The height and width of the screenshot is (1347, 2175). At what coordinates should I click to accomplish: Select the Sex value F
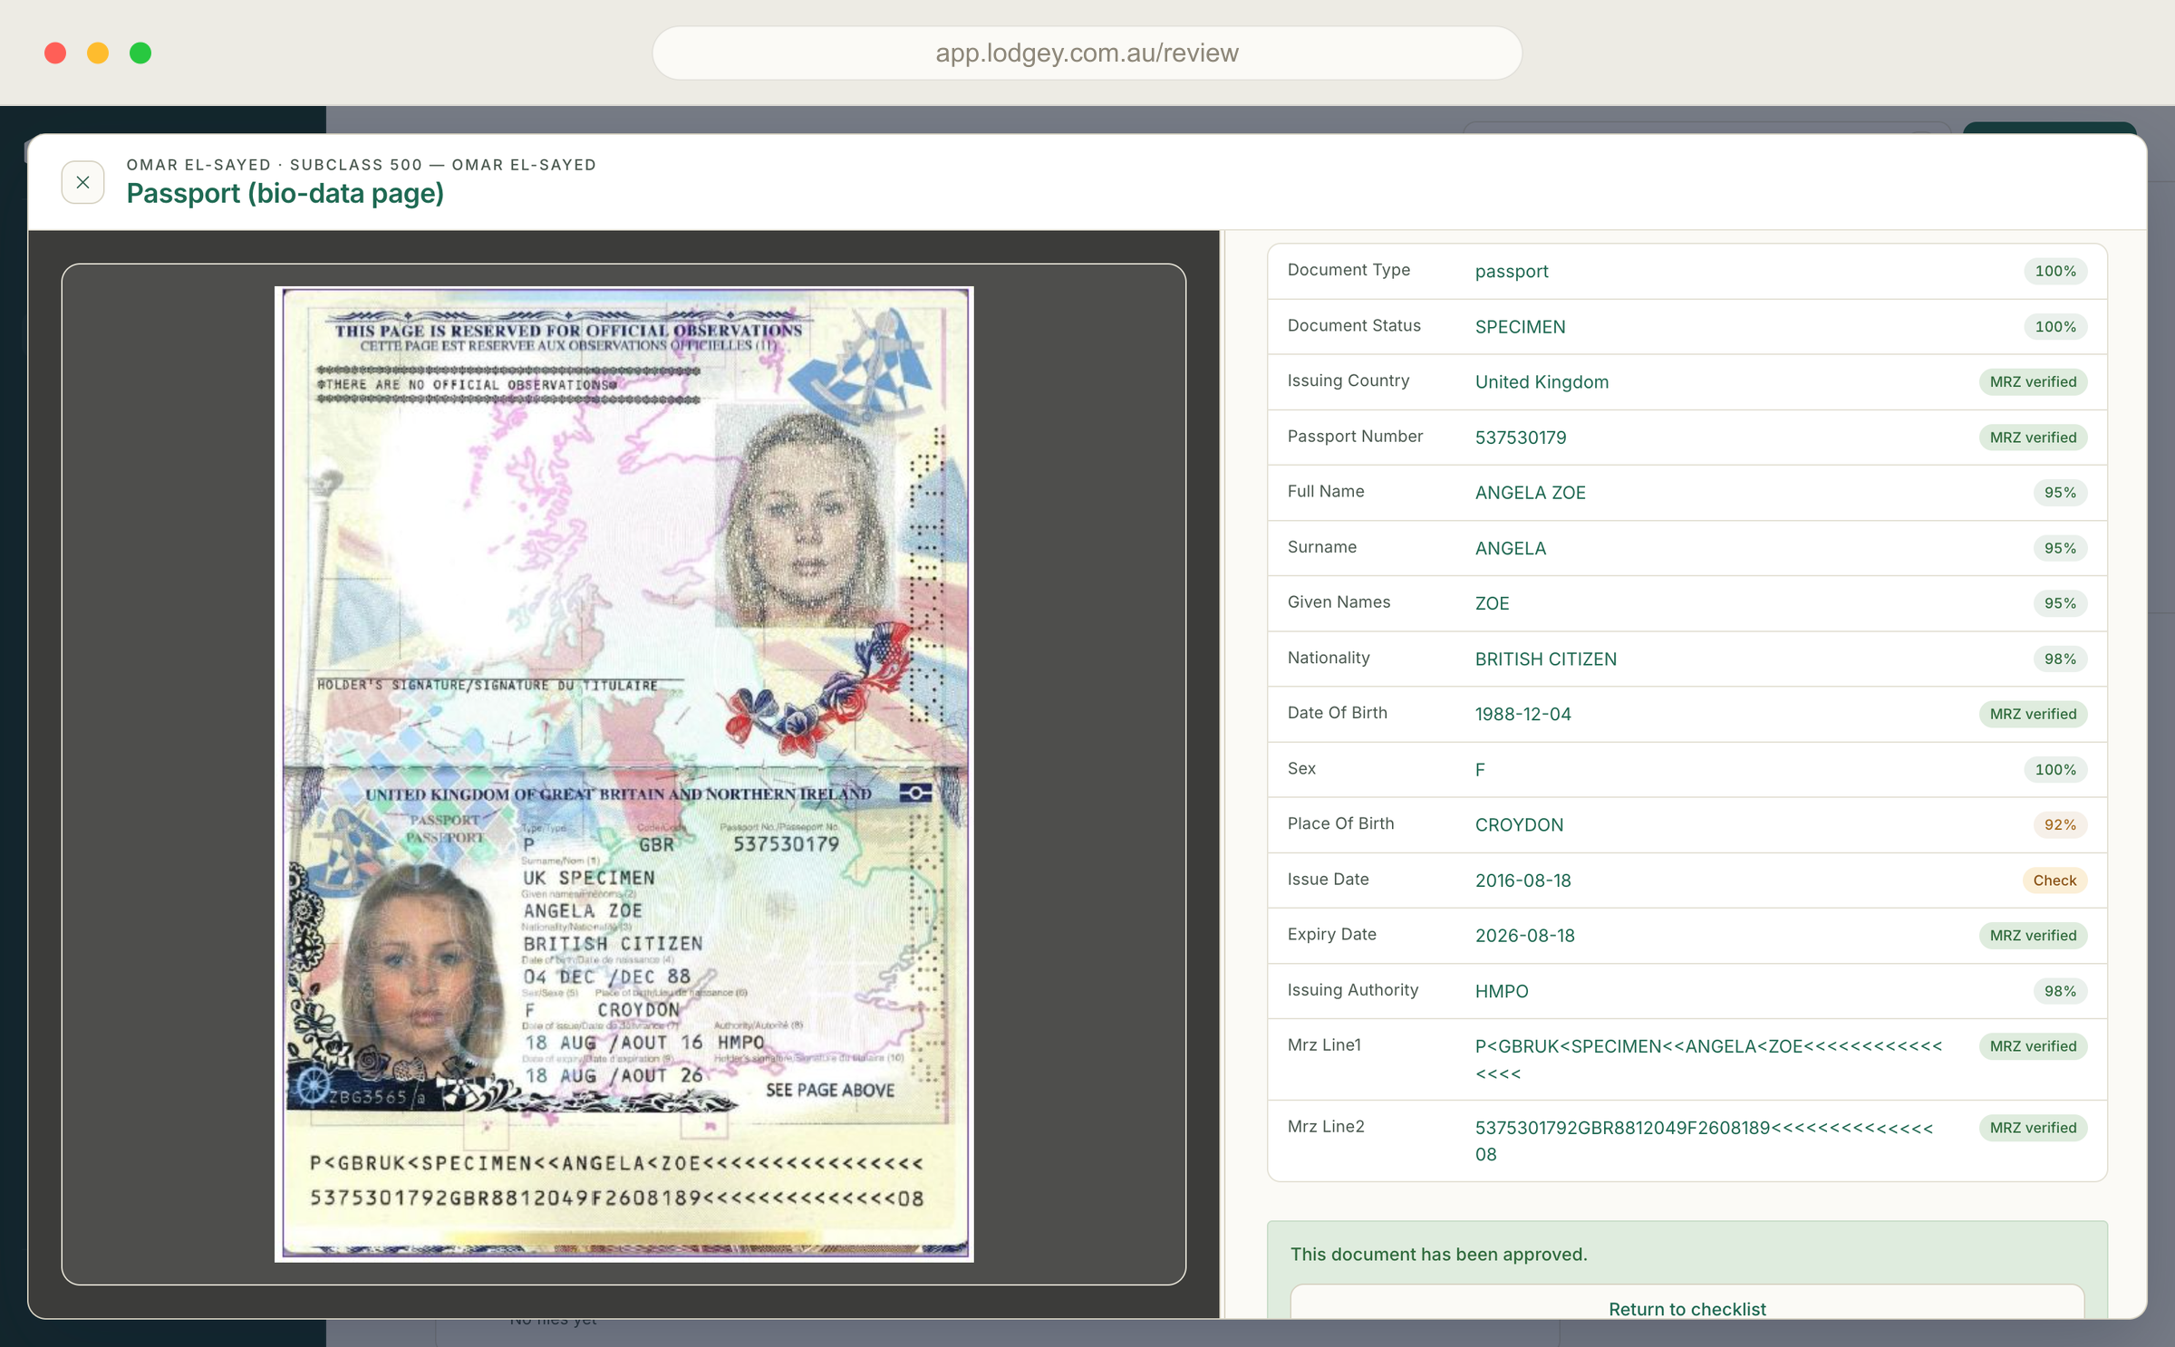pyautogui.click(x=1480, y=769)
